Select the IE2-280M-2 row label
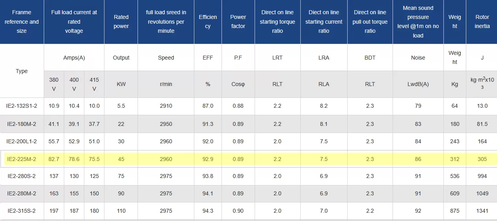The height and width of the screenshot is (221, 497). (22, 193)
